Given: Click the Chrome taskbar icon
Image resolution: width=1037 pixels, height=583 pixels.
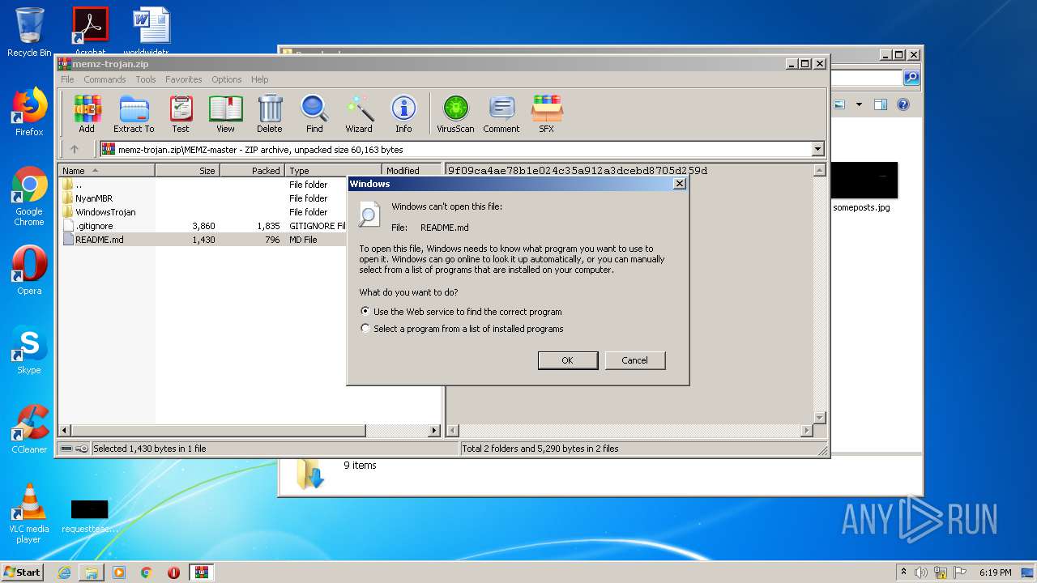Looking at the screenshot, I should click(x=147, y=572).
